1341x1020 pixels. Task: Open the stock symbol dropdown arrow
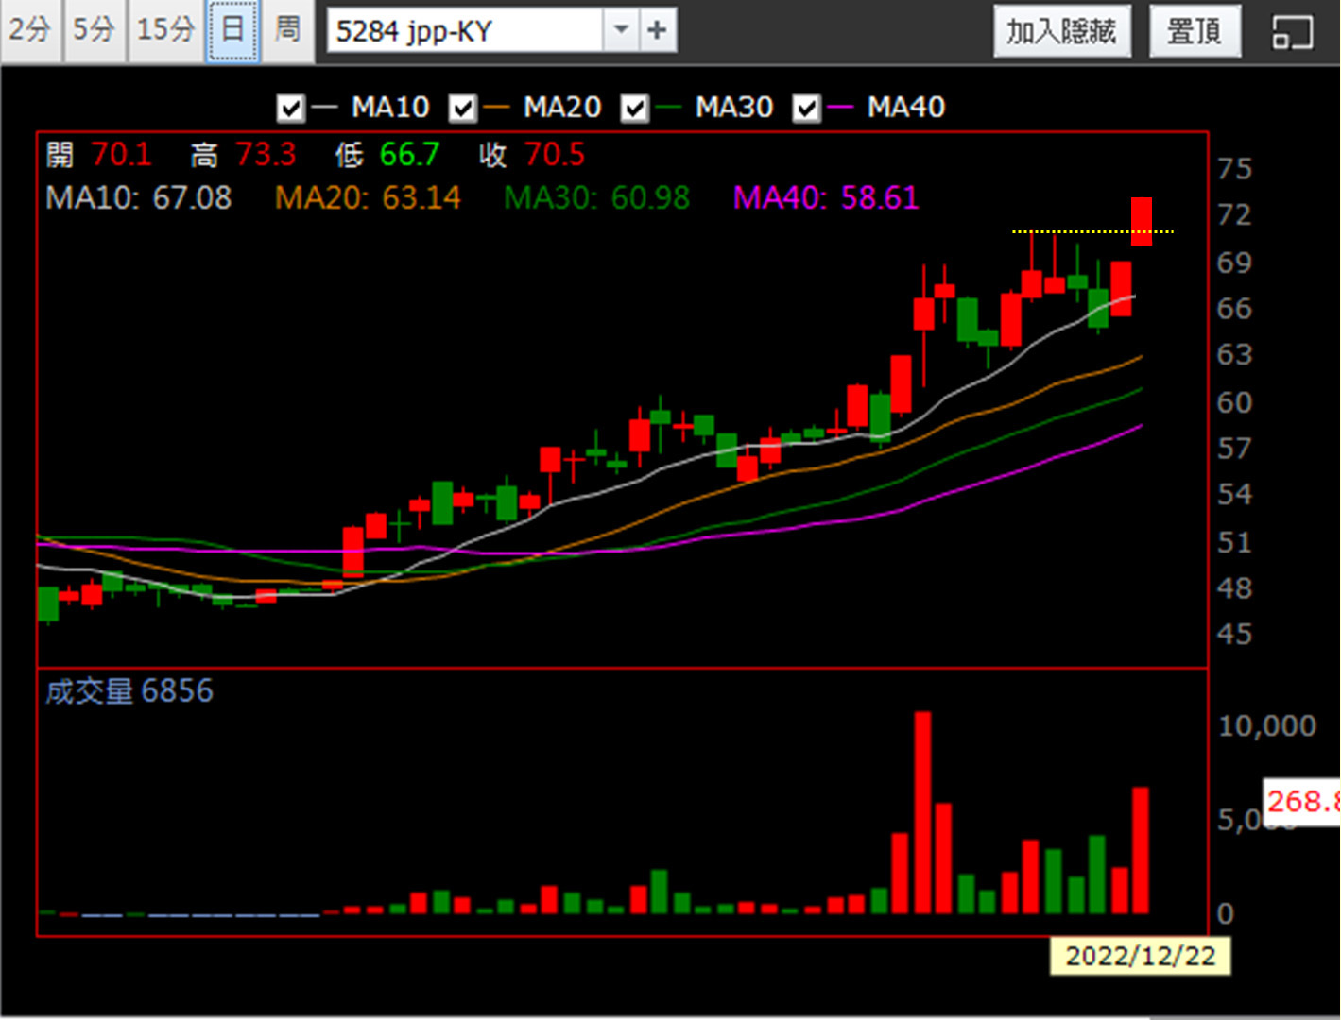click(x=621, y=31)
